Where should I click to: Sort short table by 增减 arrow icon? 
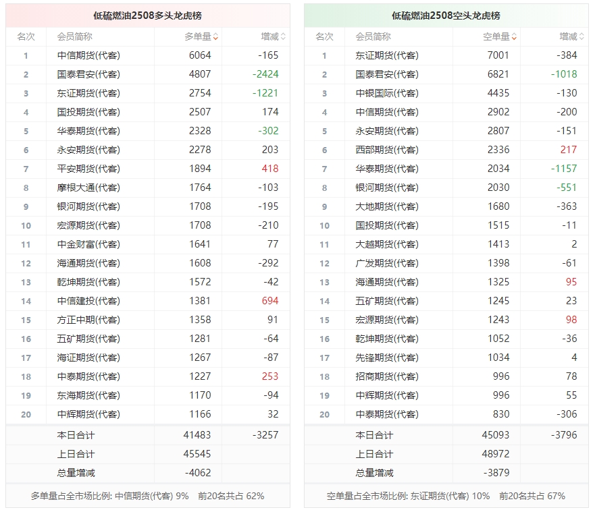click(x=581, y=36)
